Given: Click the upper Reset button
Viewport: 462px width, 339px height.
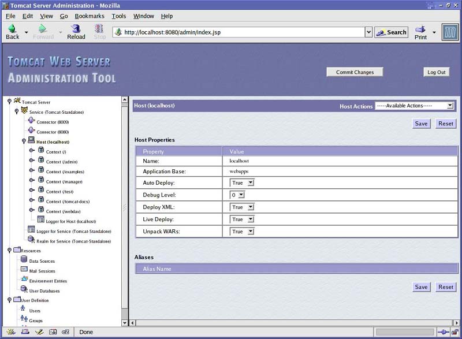Looking at the screenshot, I should [445, 124].
